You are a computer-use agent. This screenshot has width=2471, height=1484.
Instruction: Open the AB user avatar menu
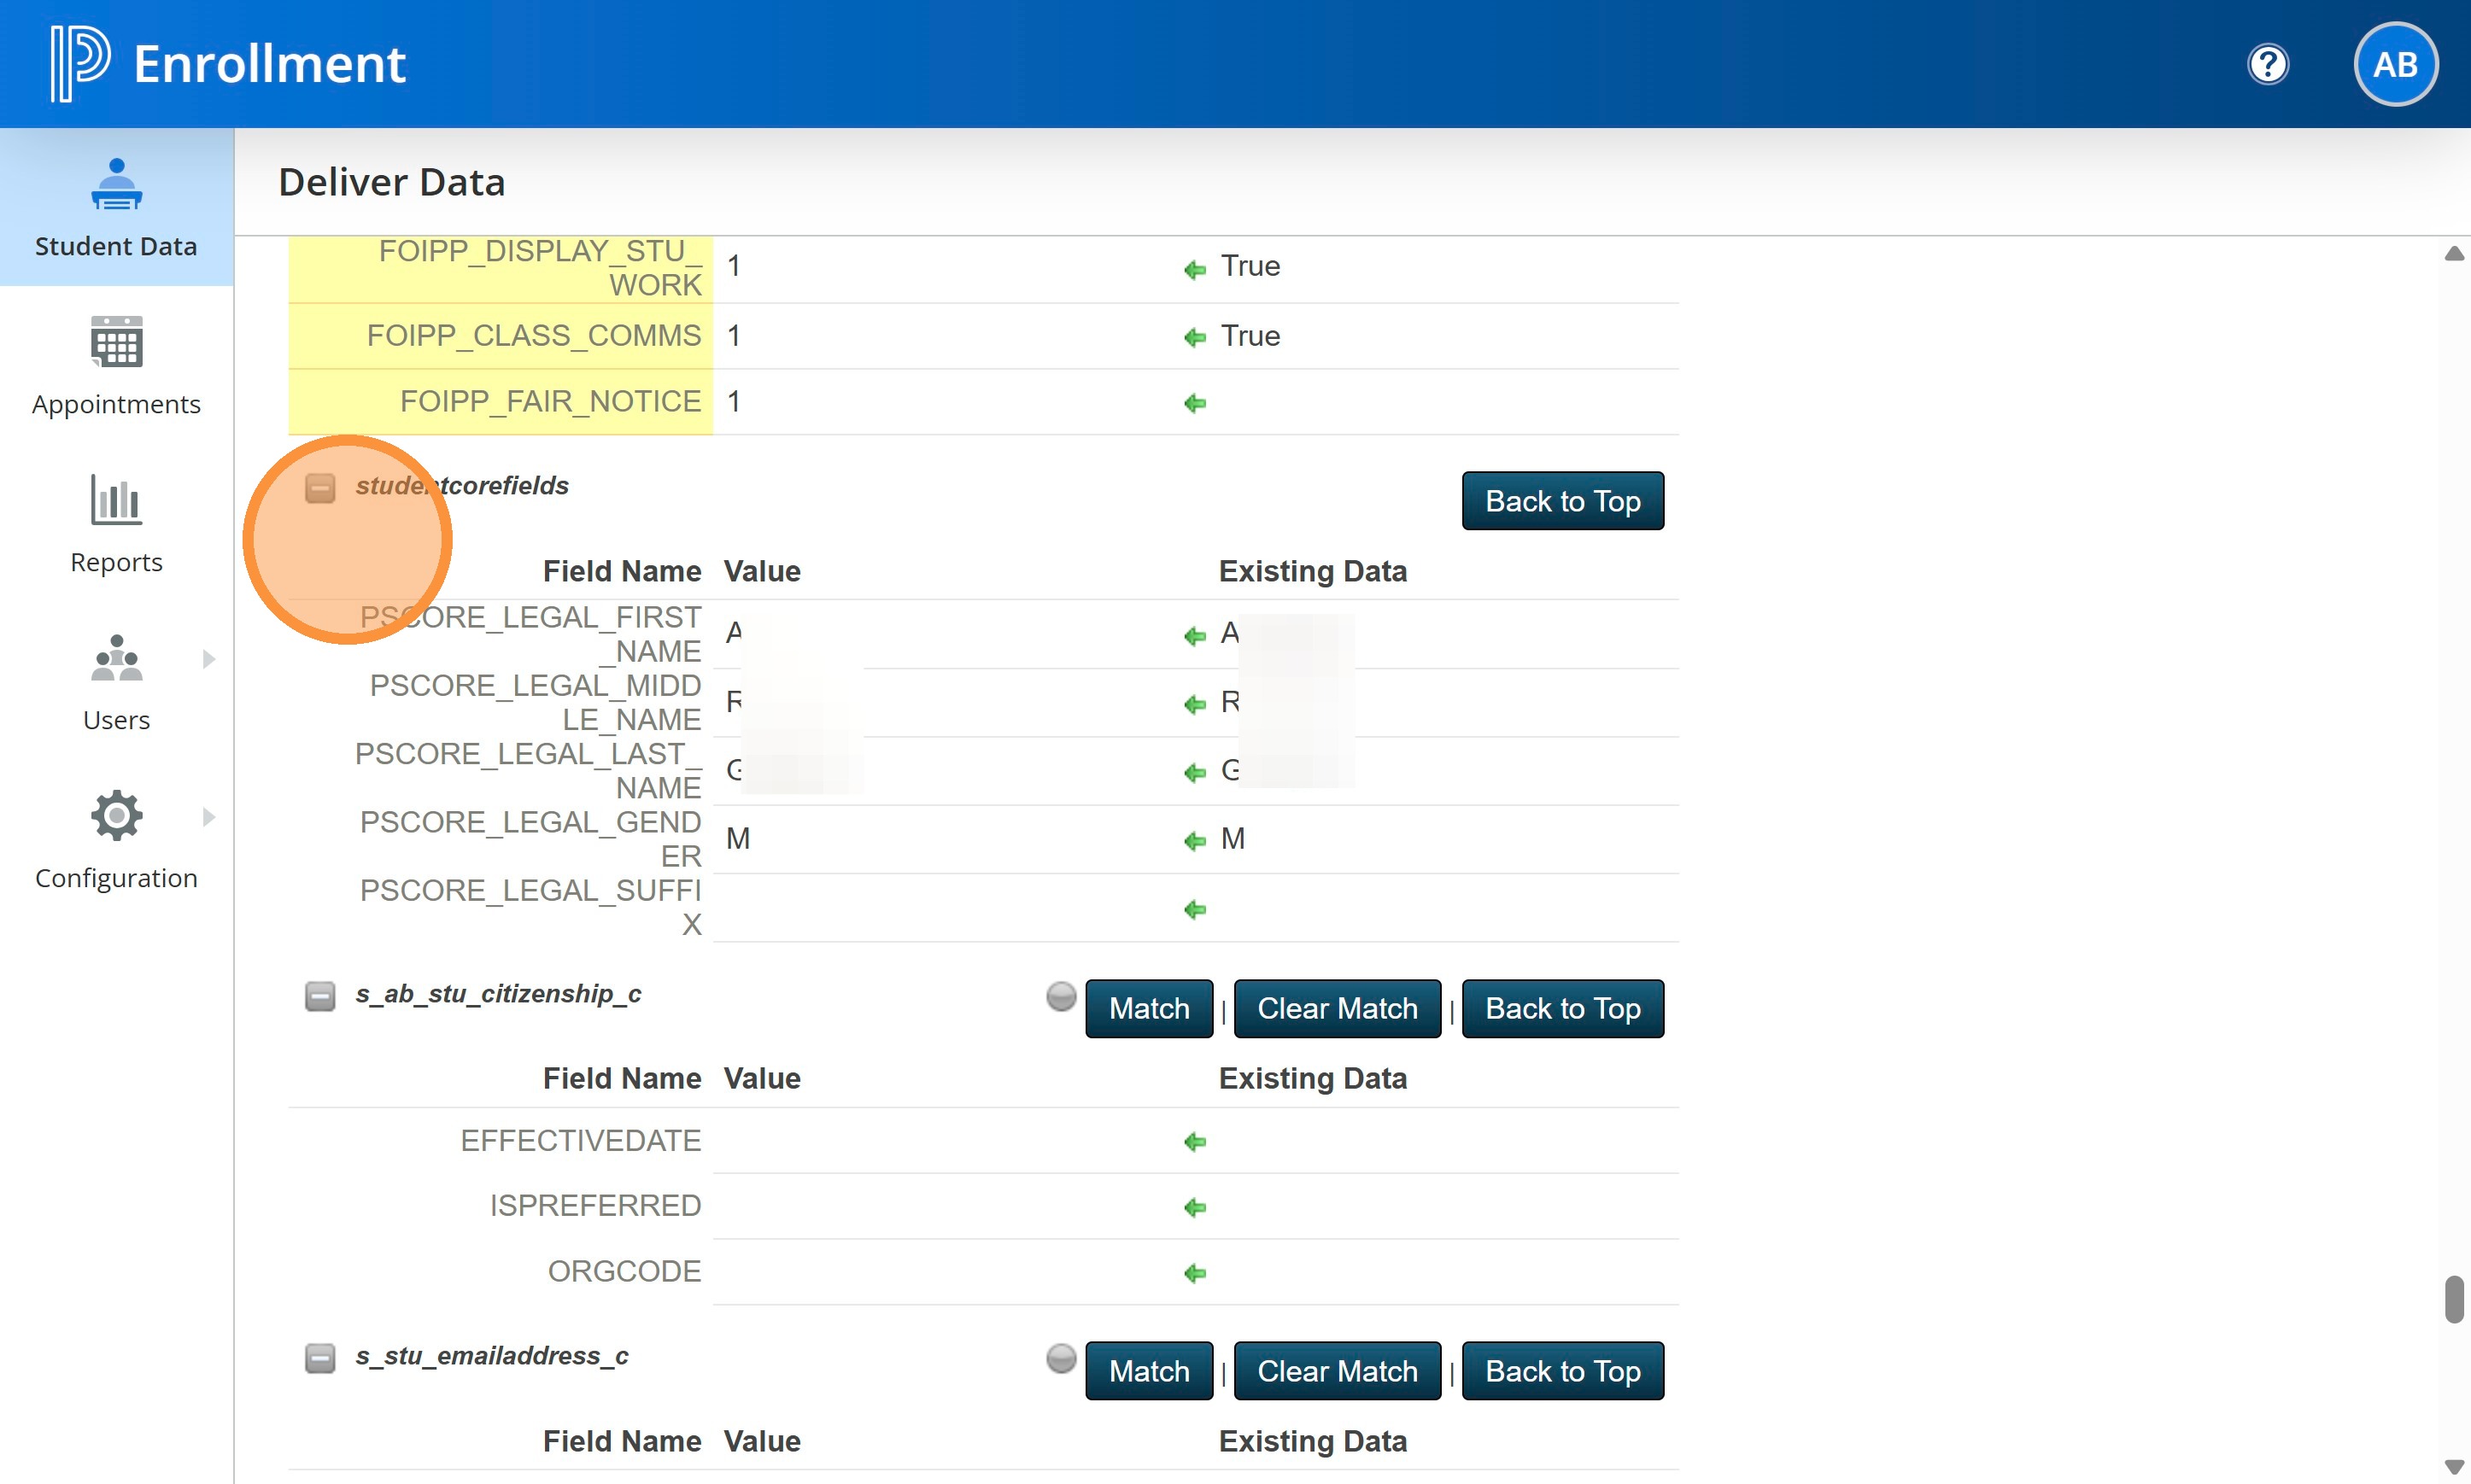[x=2394, y=65]
